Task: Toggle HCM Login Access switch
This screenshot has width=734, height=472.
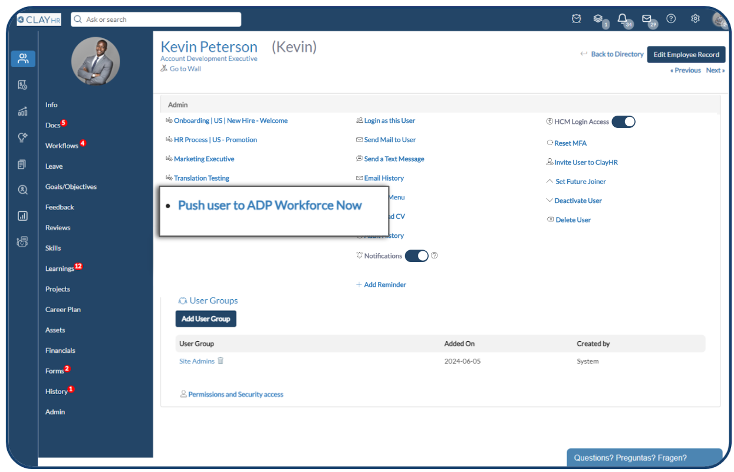Action: point(623,122)
